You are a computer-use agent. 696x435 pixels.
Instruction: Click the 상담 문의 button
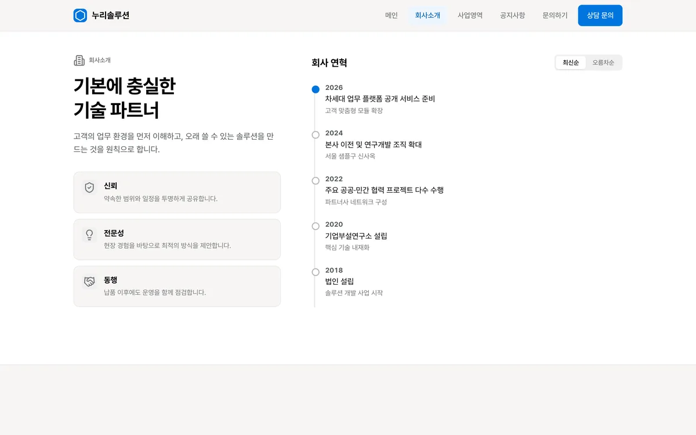600,16
